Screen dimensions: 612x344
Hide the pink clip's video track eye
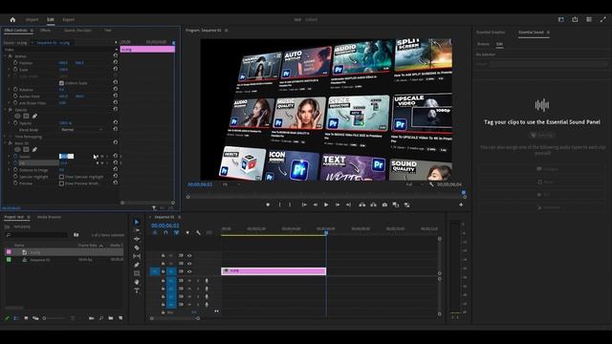pos(189,271)
